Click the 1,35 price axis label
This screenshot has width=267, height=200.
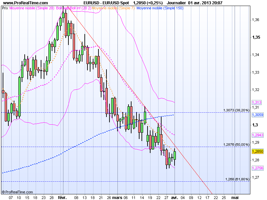tap(256, 37)
